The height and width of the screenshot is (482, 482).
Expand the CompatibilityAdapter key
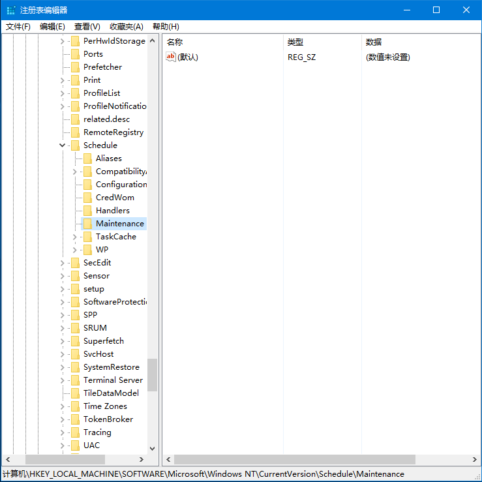[75, 172]
